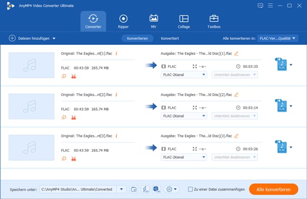Open the cut scissors tool for nt[2].flac

coord(74,117)
